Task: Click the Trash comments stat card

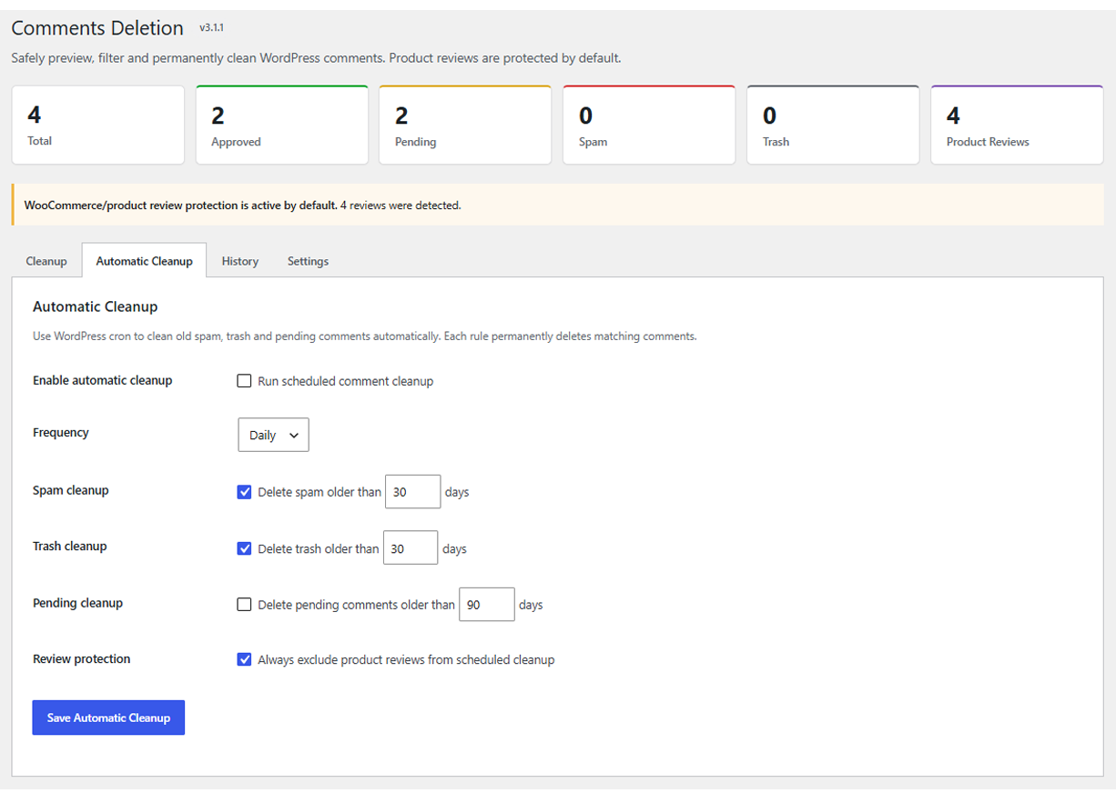Action: tap(833, 125)
